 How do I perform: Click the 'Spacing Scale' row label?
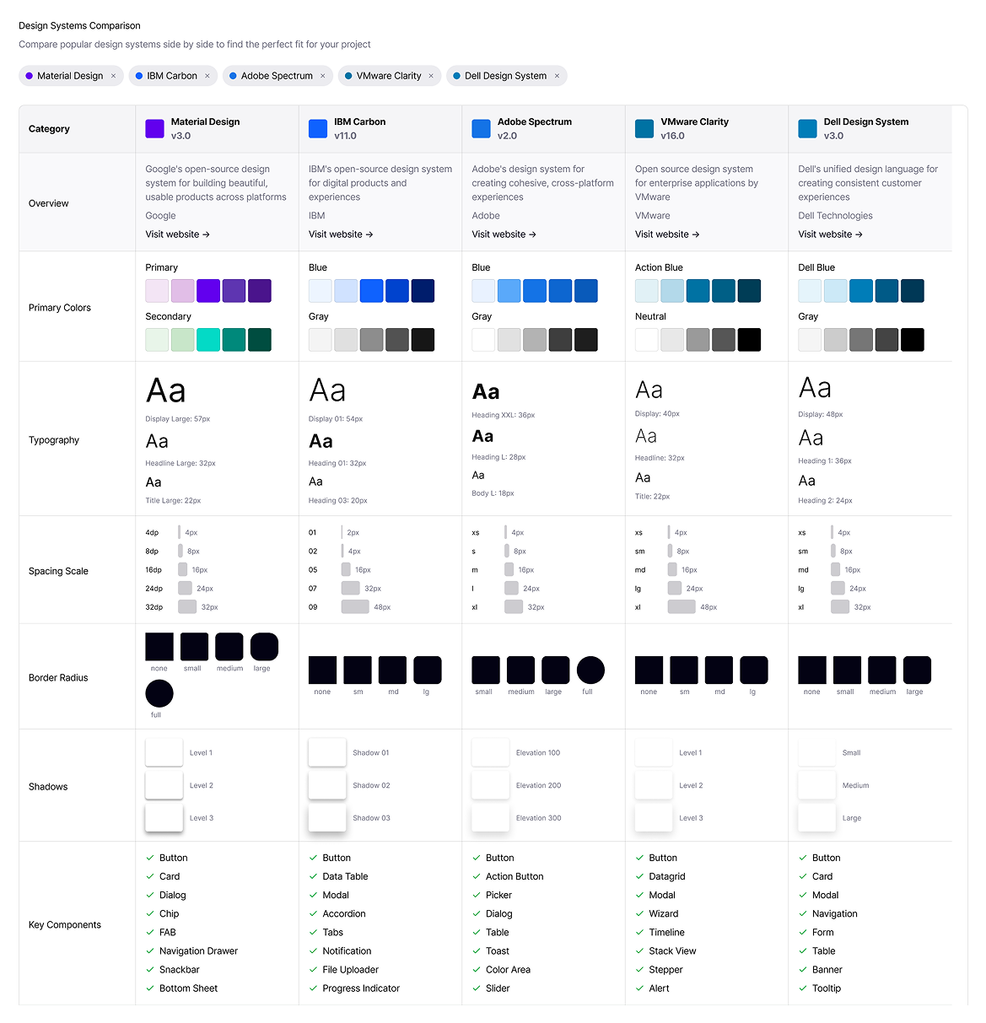(x=58, y=571)
